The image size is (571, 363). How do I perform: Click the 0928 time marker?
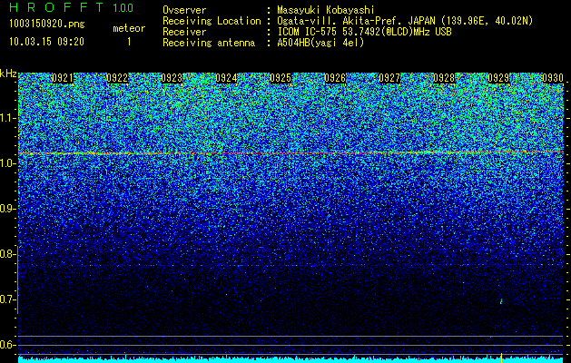pos(444,78)
